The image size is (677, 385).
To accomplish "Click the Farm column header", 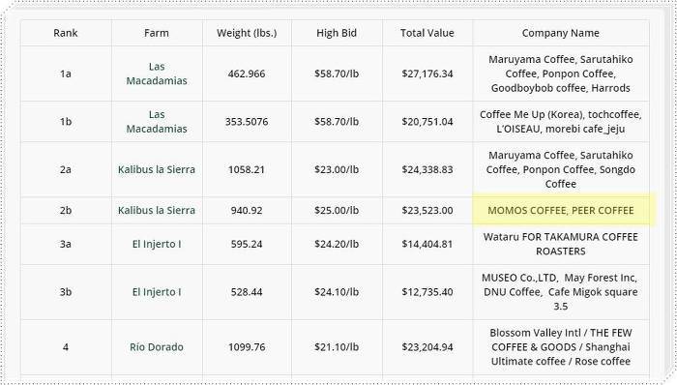I will click(x=157, y=33).
